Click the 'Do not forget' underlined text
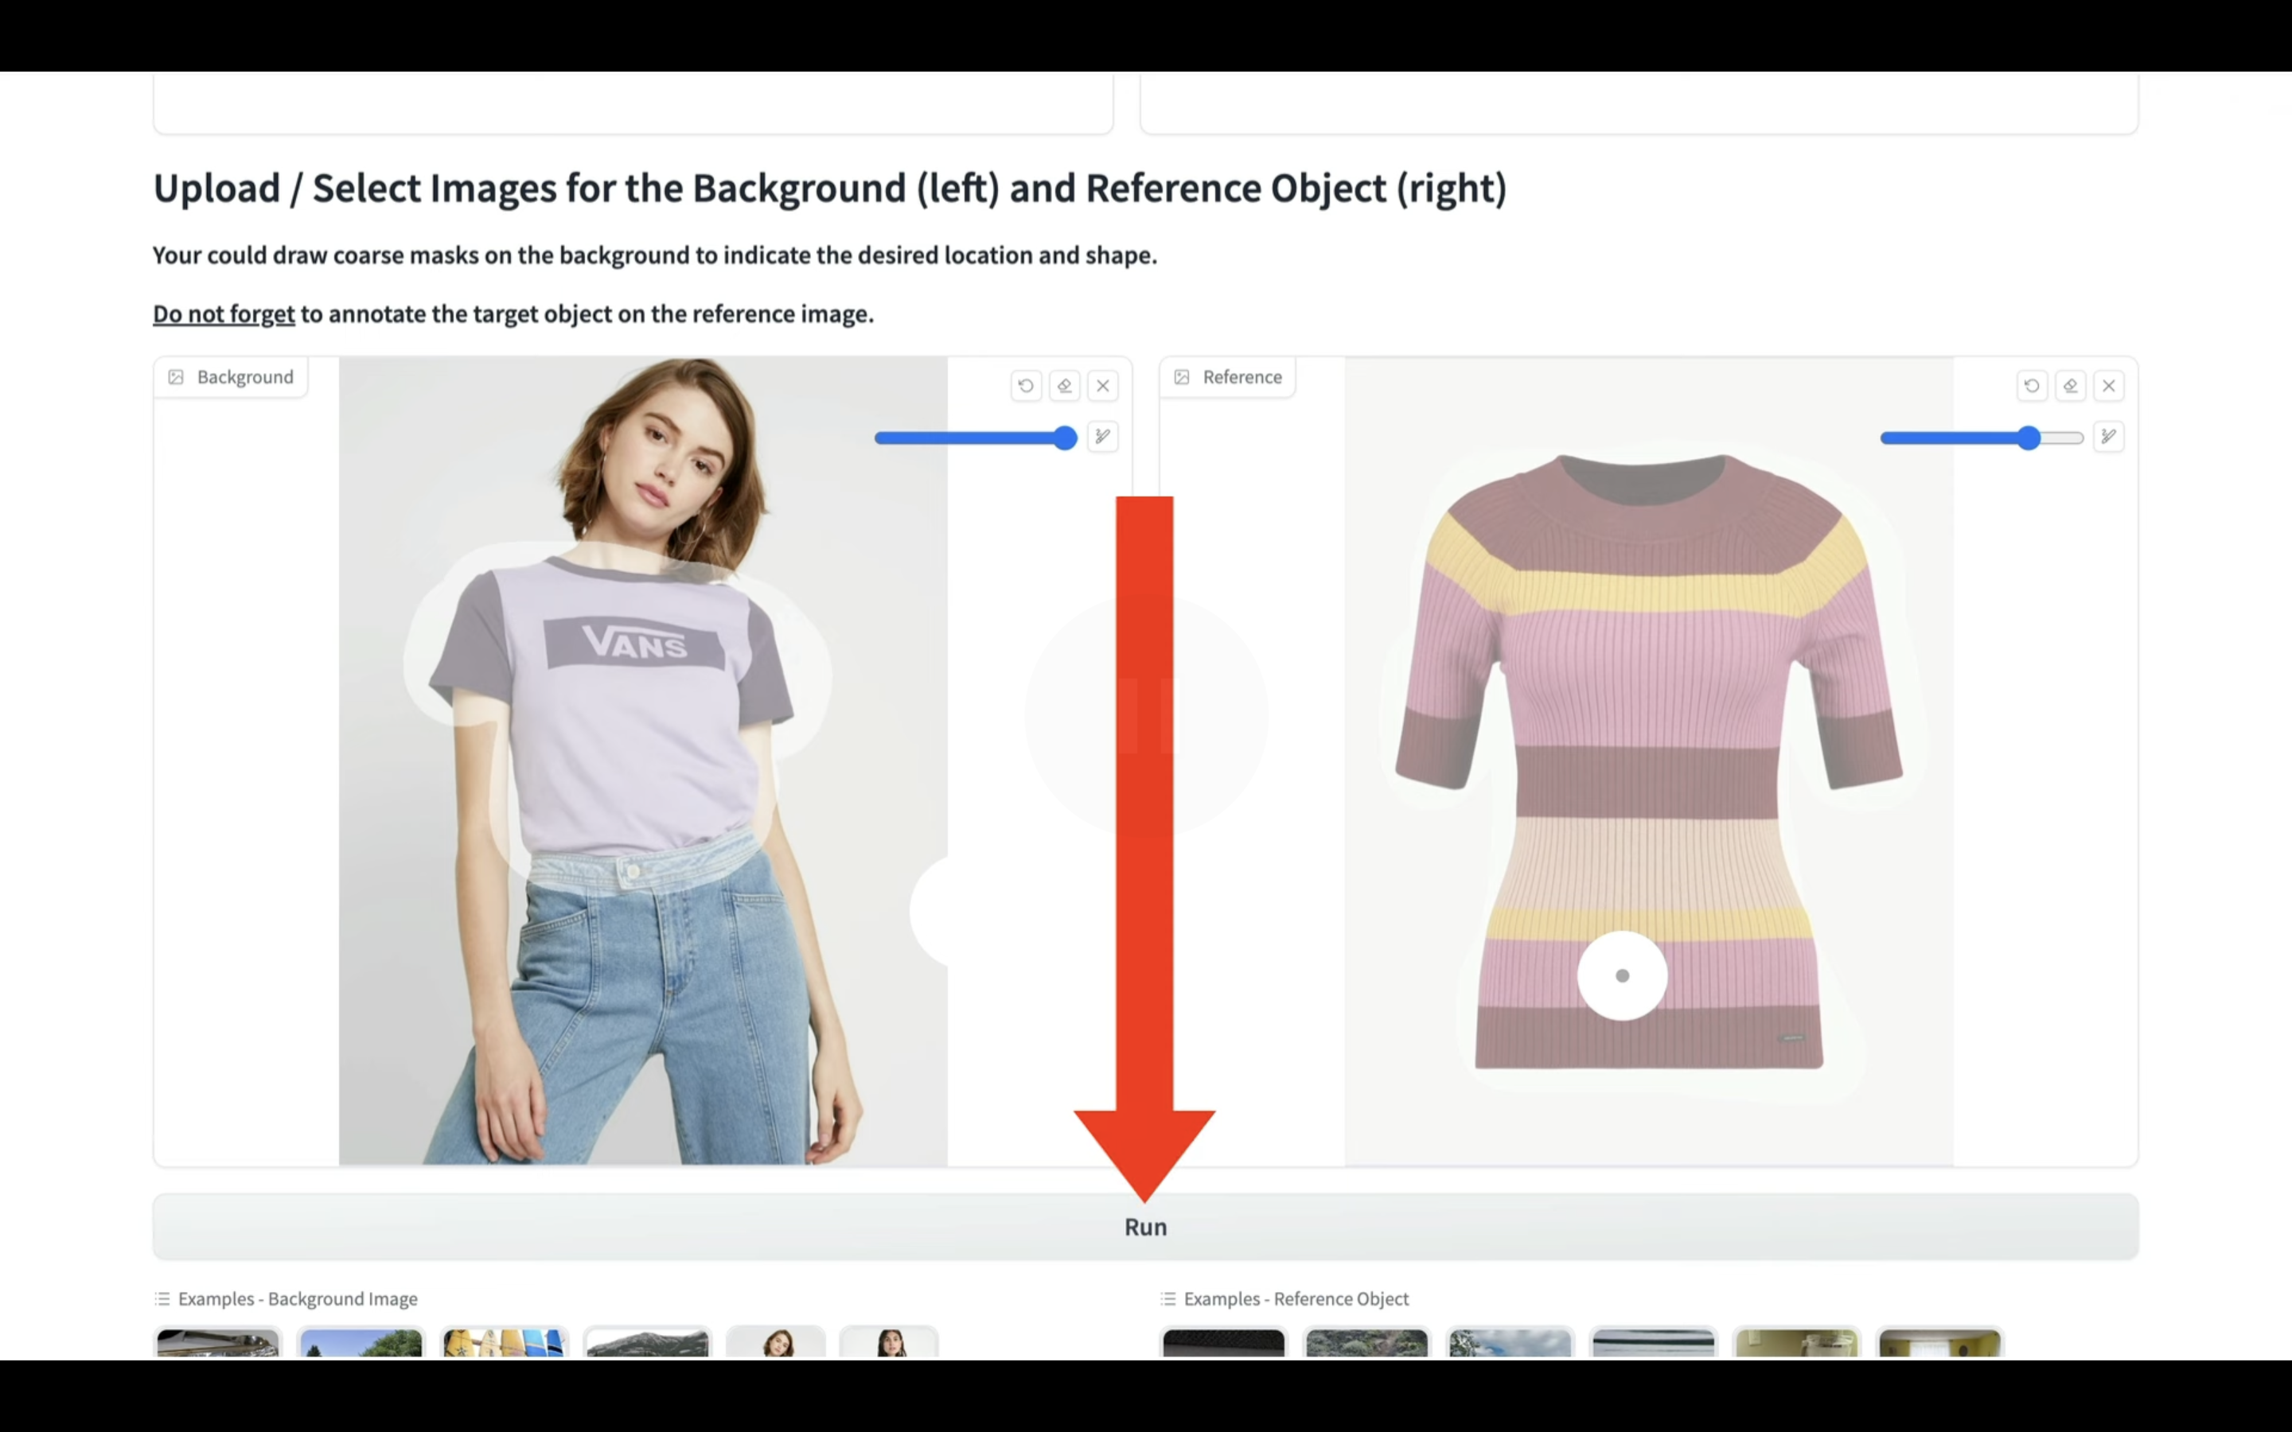This screenshot has height=1432, width=2292. 224,313
